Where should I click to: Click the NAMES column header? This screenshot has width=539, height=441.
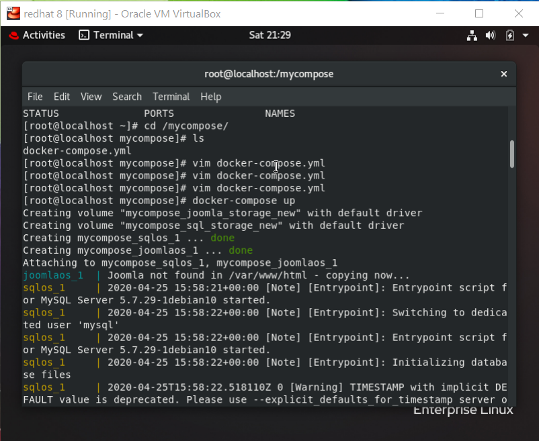pos(280,113)
